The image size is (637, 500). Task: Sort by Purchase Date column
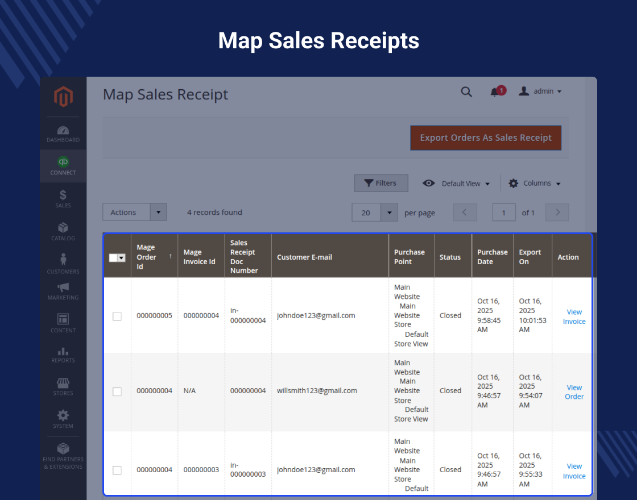[x=493, y=256]
